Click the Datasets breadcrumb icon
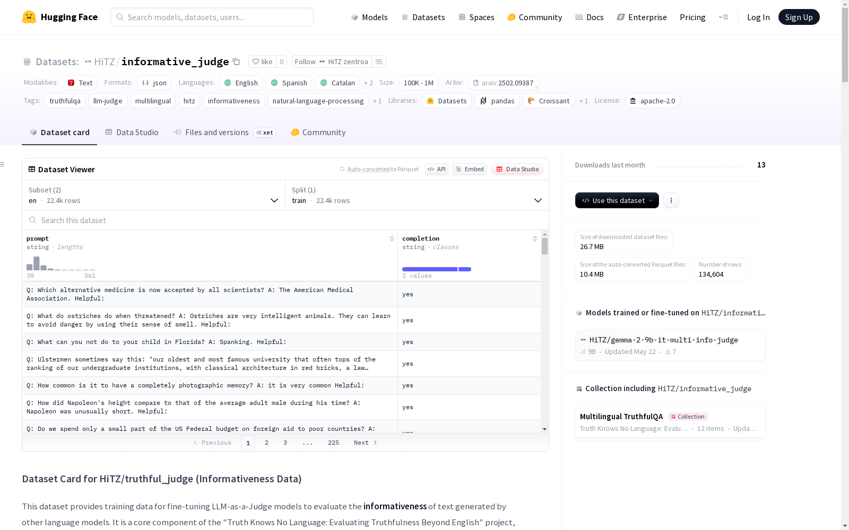The height and width of the screenshot is (530, 849). tap(27, 61)
